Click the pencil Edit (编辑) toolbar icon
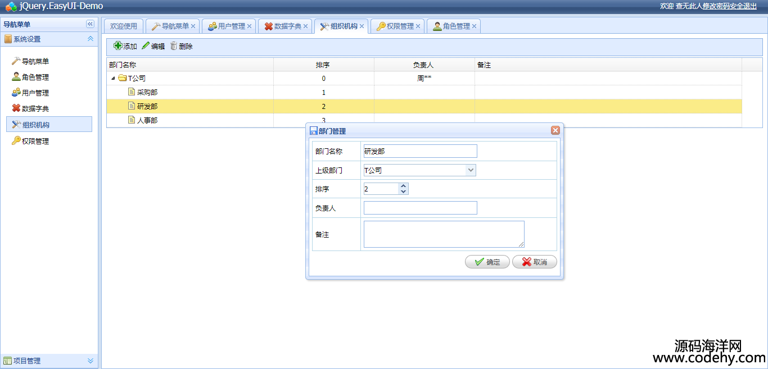 (146, 46)
